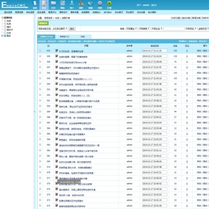Focus the publish time field in row 599
This screenshot has width=209, height=209.
pyautogui.click(x=155, y=56)
